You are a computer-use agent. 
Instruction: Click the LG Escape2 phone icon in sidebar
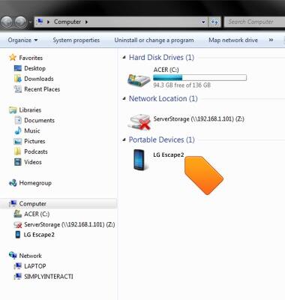click(x=18, y=235)
